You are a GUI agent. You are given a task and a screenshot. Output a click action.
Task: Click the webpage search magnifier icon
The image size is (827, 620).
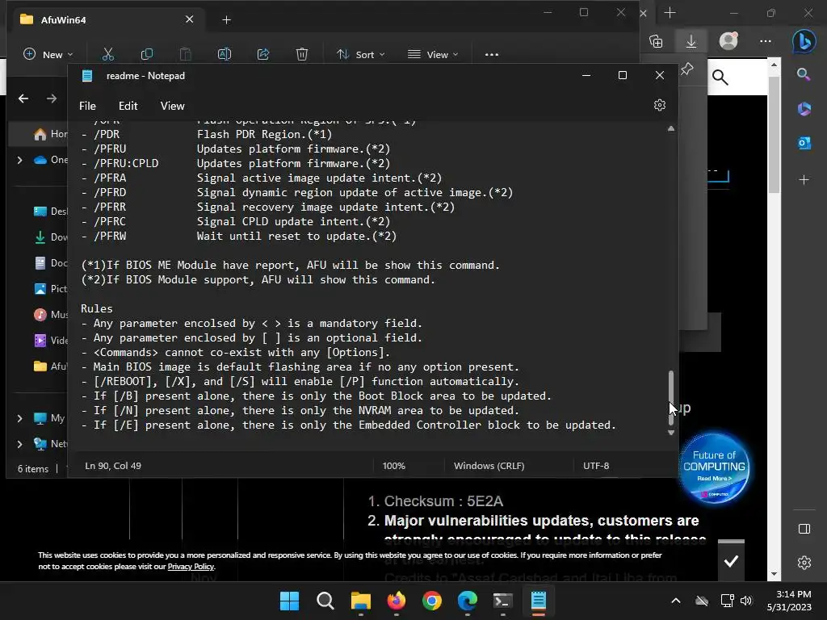tap(720, 77)
